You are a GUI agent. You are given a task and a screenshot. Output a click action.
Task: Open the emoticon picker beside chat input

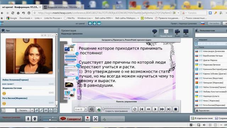point(3,111)
